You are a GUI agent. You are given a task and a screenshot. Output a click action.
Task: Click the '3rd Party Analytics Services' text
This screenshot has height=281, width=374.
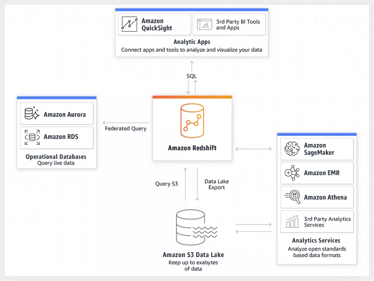327,222
